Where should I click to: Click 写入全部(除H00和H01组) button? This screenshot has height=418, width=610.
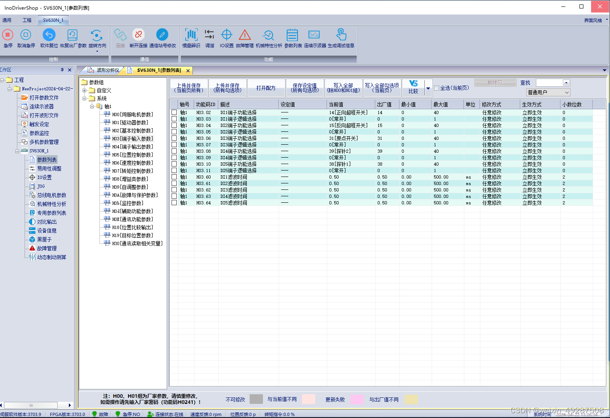343,88
